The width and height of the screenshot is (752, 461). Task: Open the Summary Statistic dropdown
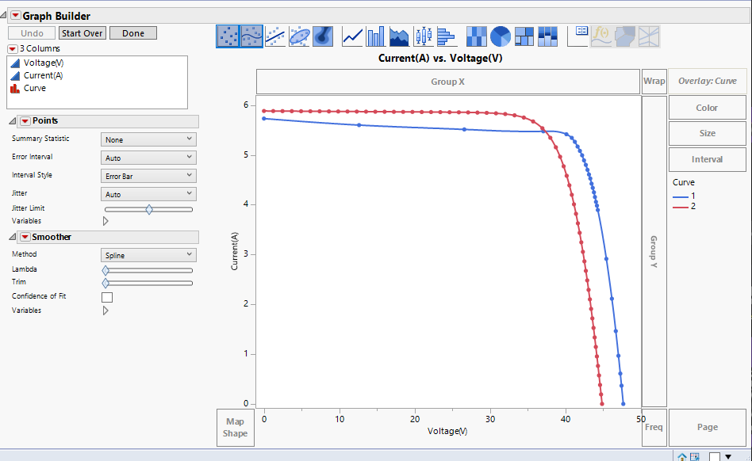(148, 139)
